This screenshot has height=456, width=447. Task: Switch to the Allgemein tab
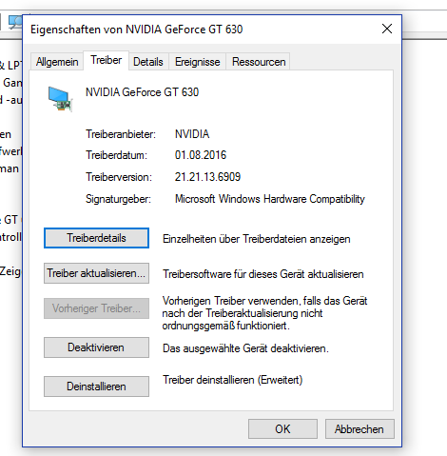click(57, 62)
